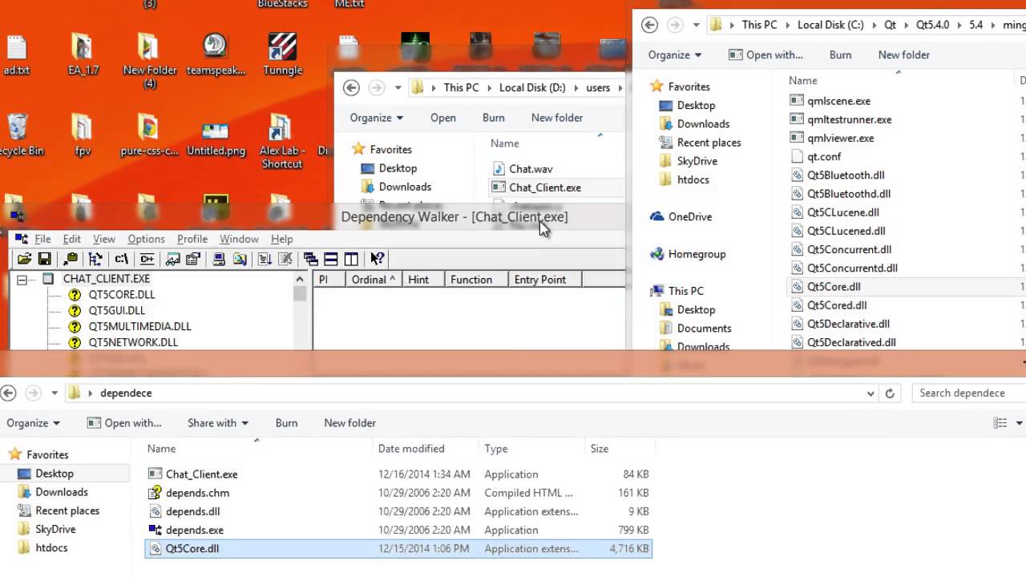
Task: Open Share with dropdown in dependece window
Action: pos(218,423)
